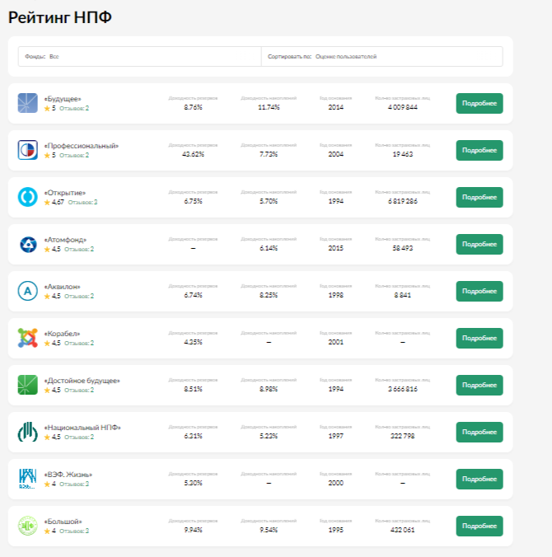Open the Сортировать по dropdown

381,57
